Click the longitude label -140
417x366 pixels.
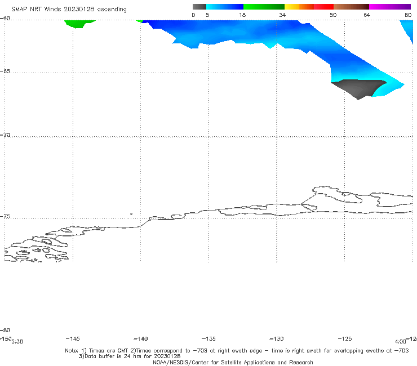tap(141, 338)
